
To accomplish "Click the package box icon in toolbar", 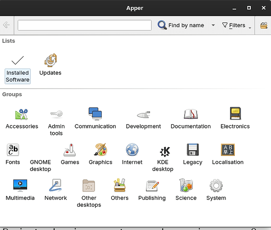I will 264,25.
